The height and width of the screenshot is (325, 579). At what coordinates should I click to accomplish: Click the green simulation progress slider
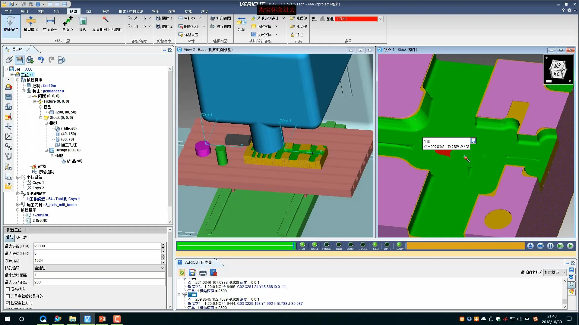tap(235, 246)
